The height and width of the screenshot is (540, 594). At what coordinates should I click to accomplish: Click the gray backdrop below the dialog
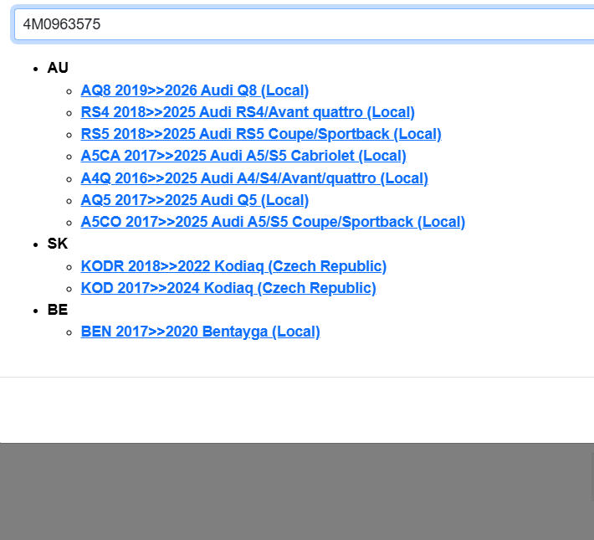(297, 494)
